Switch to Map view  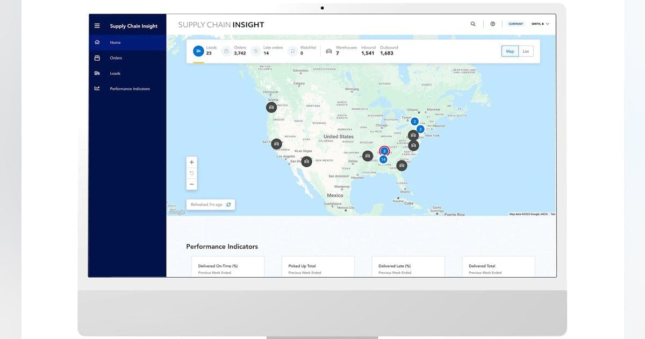(x=510, y=51)
